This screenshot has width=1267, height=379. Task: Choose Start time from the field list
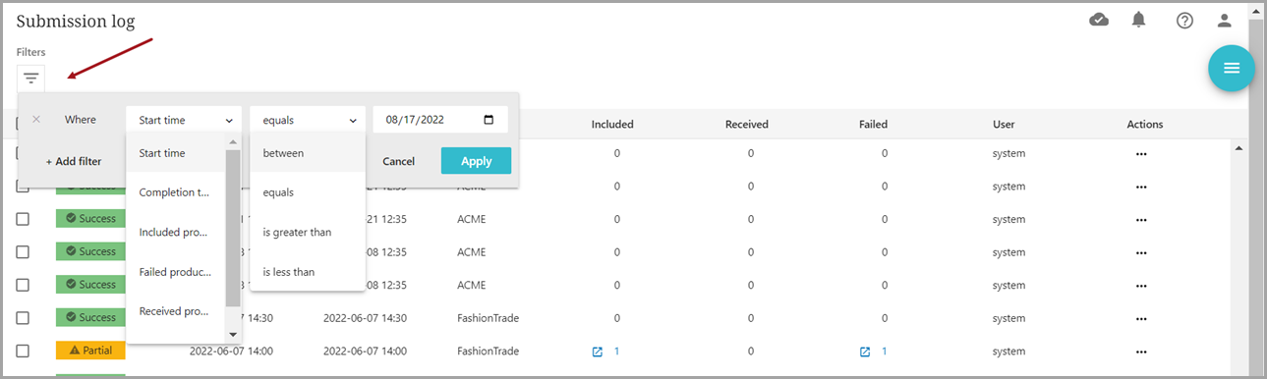coord(176,153)
